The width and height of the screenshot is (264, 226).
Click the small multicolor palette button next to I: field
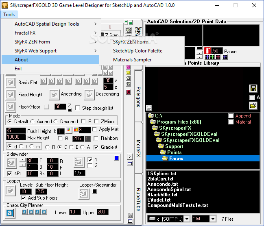click(69, 130)
